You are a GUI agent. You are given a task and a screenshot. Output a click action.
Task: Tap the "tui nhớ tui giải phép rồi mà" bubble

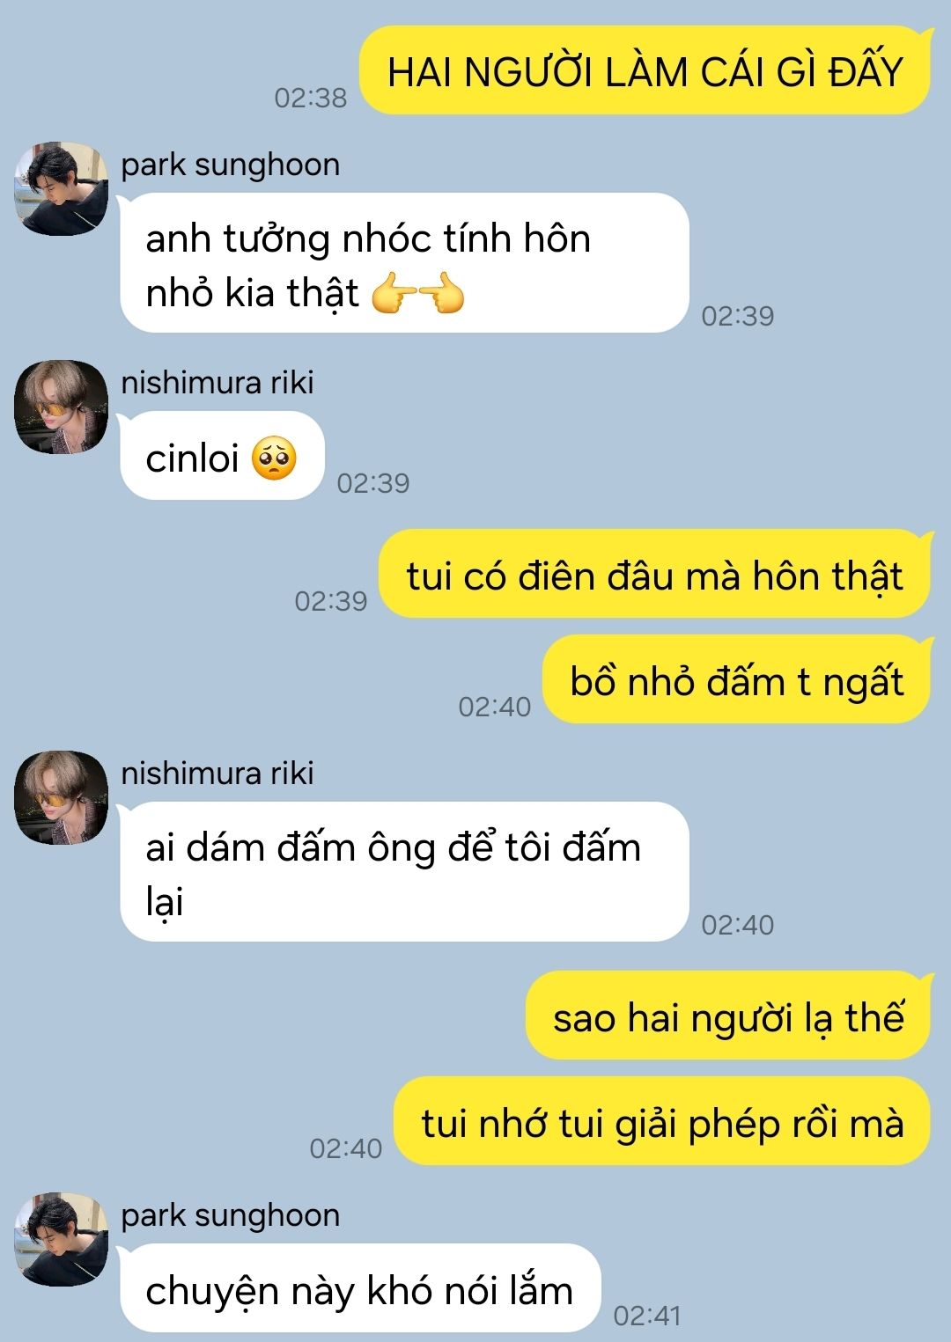tap(662, 1121)
